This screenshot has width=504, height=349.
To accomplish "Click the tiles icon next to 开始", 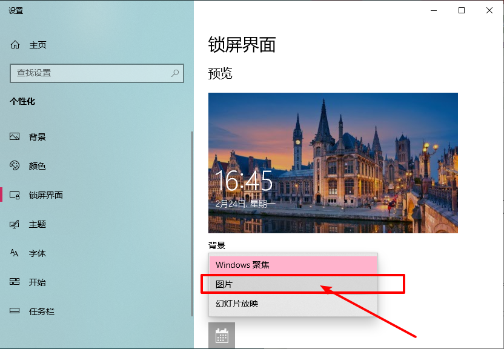I will (x=15, y=282).
